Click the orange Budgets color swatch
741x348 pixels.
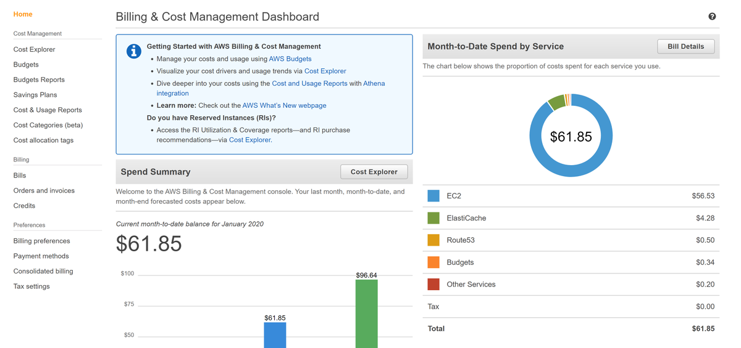[x=433, y=262]
